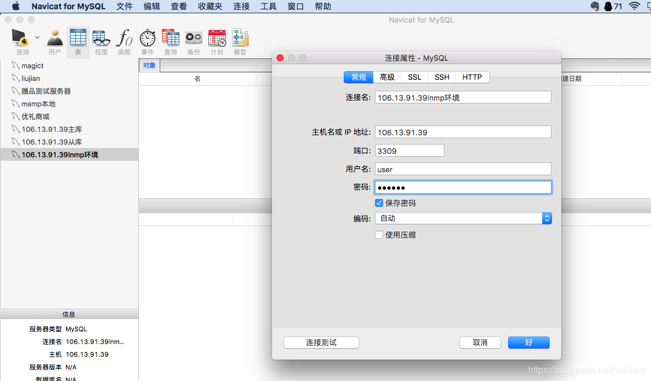The width and height of the screenshot is (651, 381).
Task: Open the 收藏夹 menu
Action: click(210, 6)
